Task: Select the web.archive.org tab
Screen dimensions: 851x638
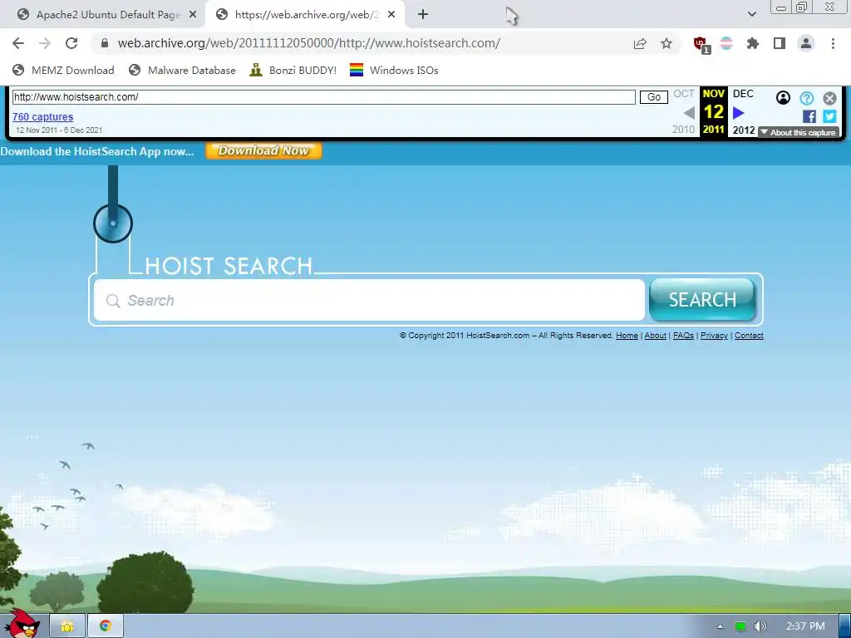Action: (304, 15)
